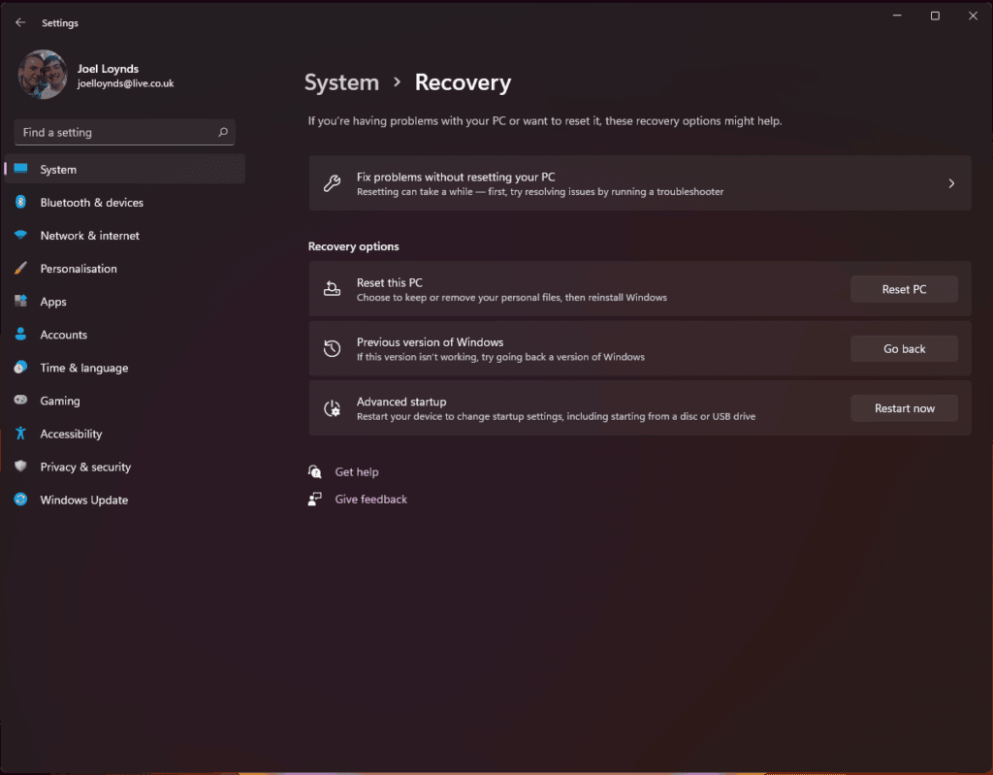The width and height of the screenshot is (993, 775).
Task: Minimize the Settings window
Action: pyautogui.click(x=897, y=16)
